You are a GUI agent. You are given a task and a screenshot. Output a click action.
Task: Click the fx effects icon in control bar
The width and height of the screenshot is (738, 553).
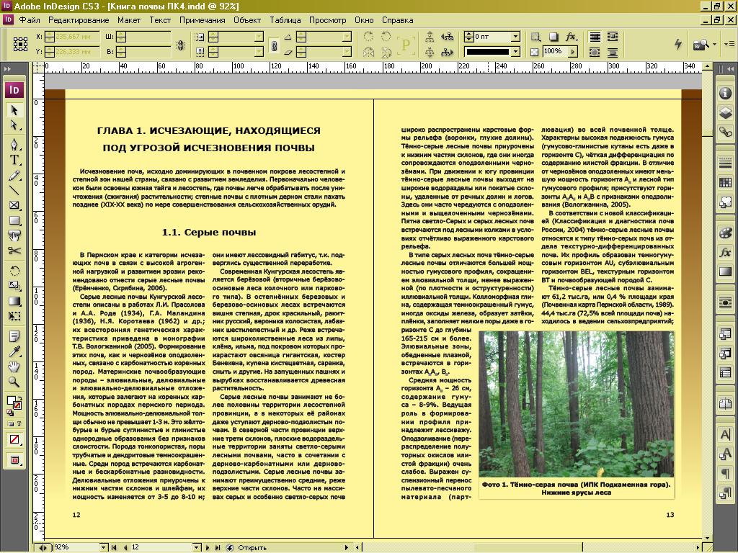[571, 37]
